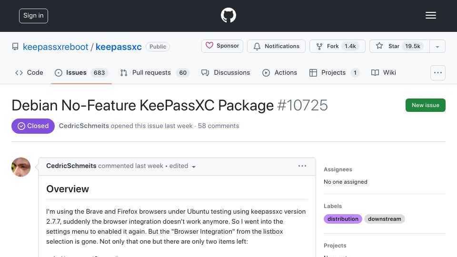Click the Star icon

coord(379,46)
